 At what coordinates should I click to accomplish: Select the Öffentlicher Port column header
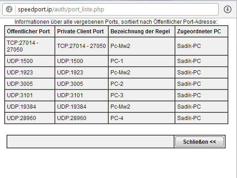30,31
